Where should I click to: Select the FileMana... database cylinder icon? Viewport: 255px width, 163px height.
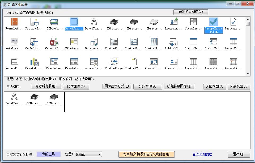click(74, 42)
